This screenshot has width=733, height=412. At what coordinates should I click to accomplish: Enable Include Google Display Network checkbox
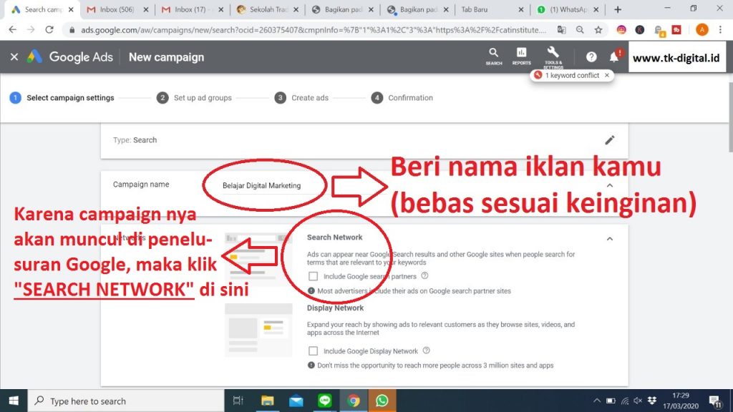tap(313, 351)
